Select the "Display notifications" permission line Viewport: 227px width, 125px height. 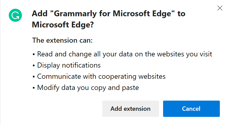[69, 65]
